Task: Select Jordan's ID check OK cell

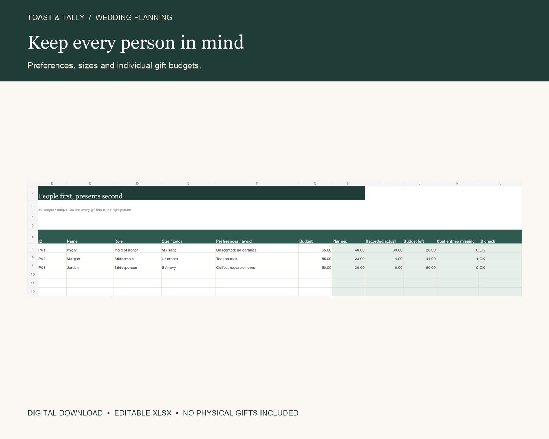Action: pos(500,266)
